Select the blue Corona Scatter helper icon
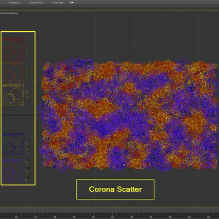The width and height of the screenshot is (219, 219). [13, 144]
